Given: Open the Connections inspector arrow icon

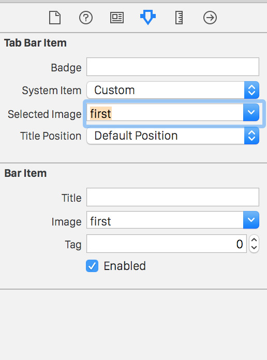Looking at the screenshot, I should click(x=210, y=18).
